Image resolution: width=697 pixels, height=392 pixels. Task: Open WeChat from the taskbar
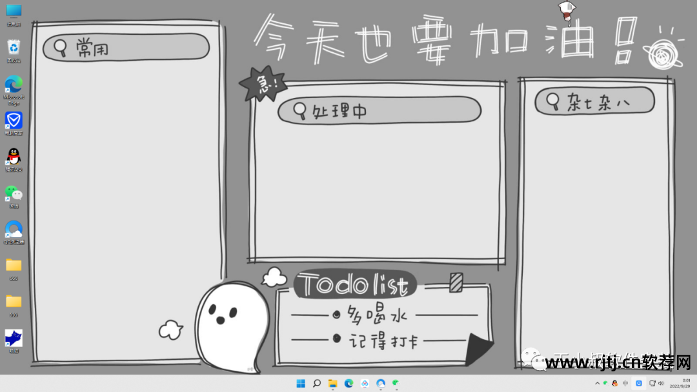tap(396, 383)
